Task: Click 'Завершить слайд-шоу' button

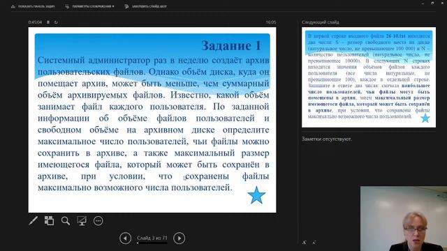Action: (x=146, y=6)
